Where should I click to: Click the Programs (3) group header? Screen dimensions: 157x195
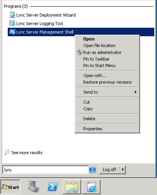click(x=16, y=6)
